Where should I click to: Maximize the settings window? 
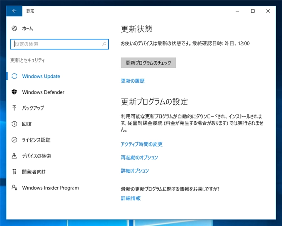pos(253,11)
